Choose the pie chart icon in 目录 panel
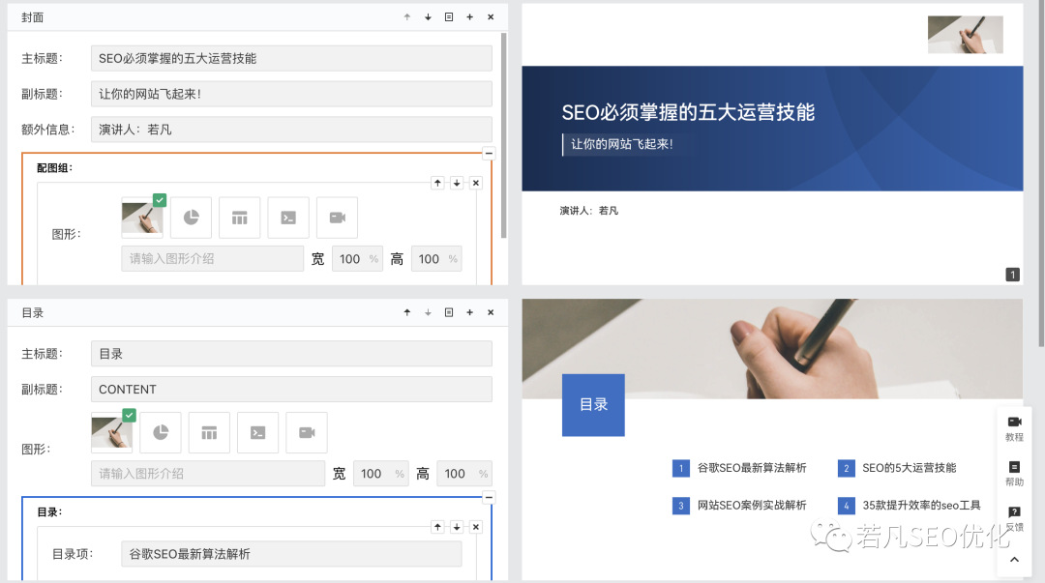This screenshot has width=1045, height=583. click(161, 432)
